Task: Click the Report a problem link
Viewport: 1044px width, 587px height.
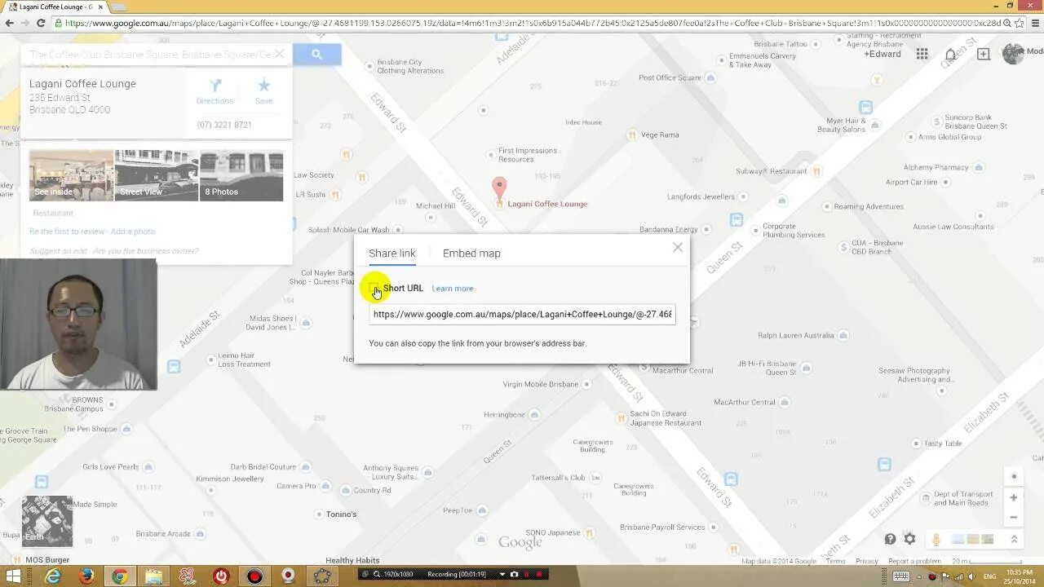Action: point(916,561)
